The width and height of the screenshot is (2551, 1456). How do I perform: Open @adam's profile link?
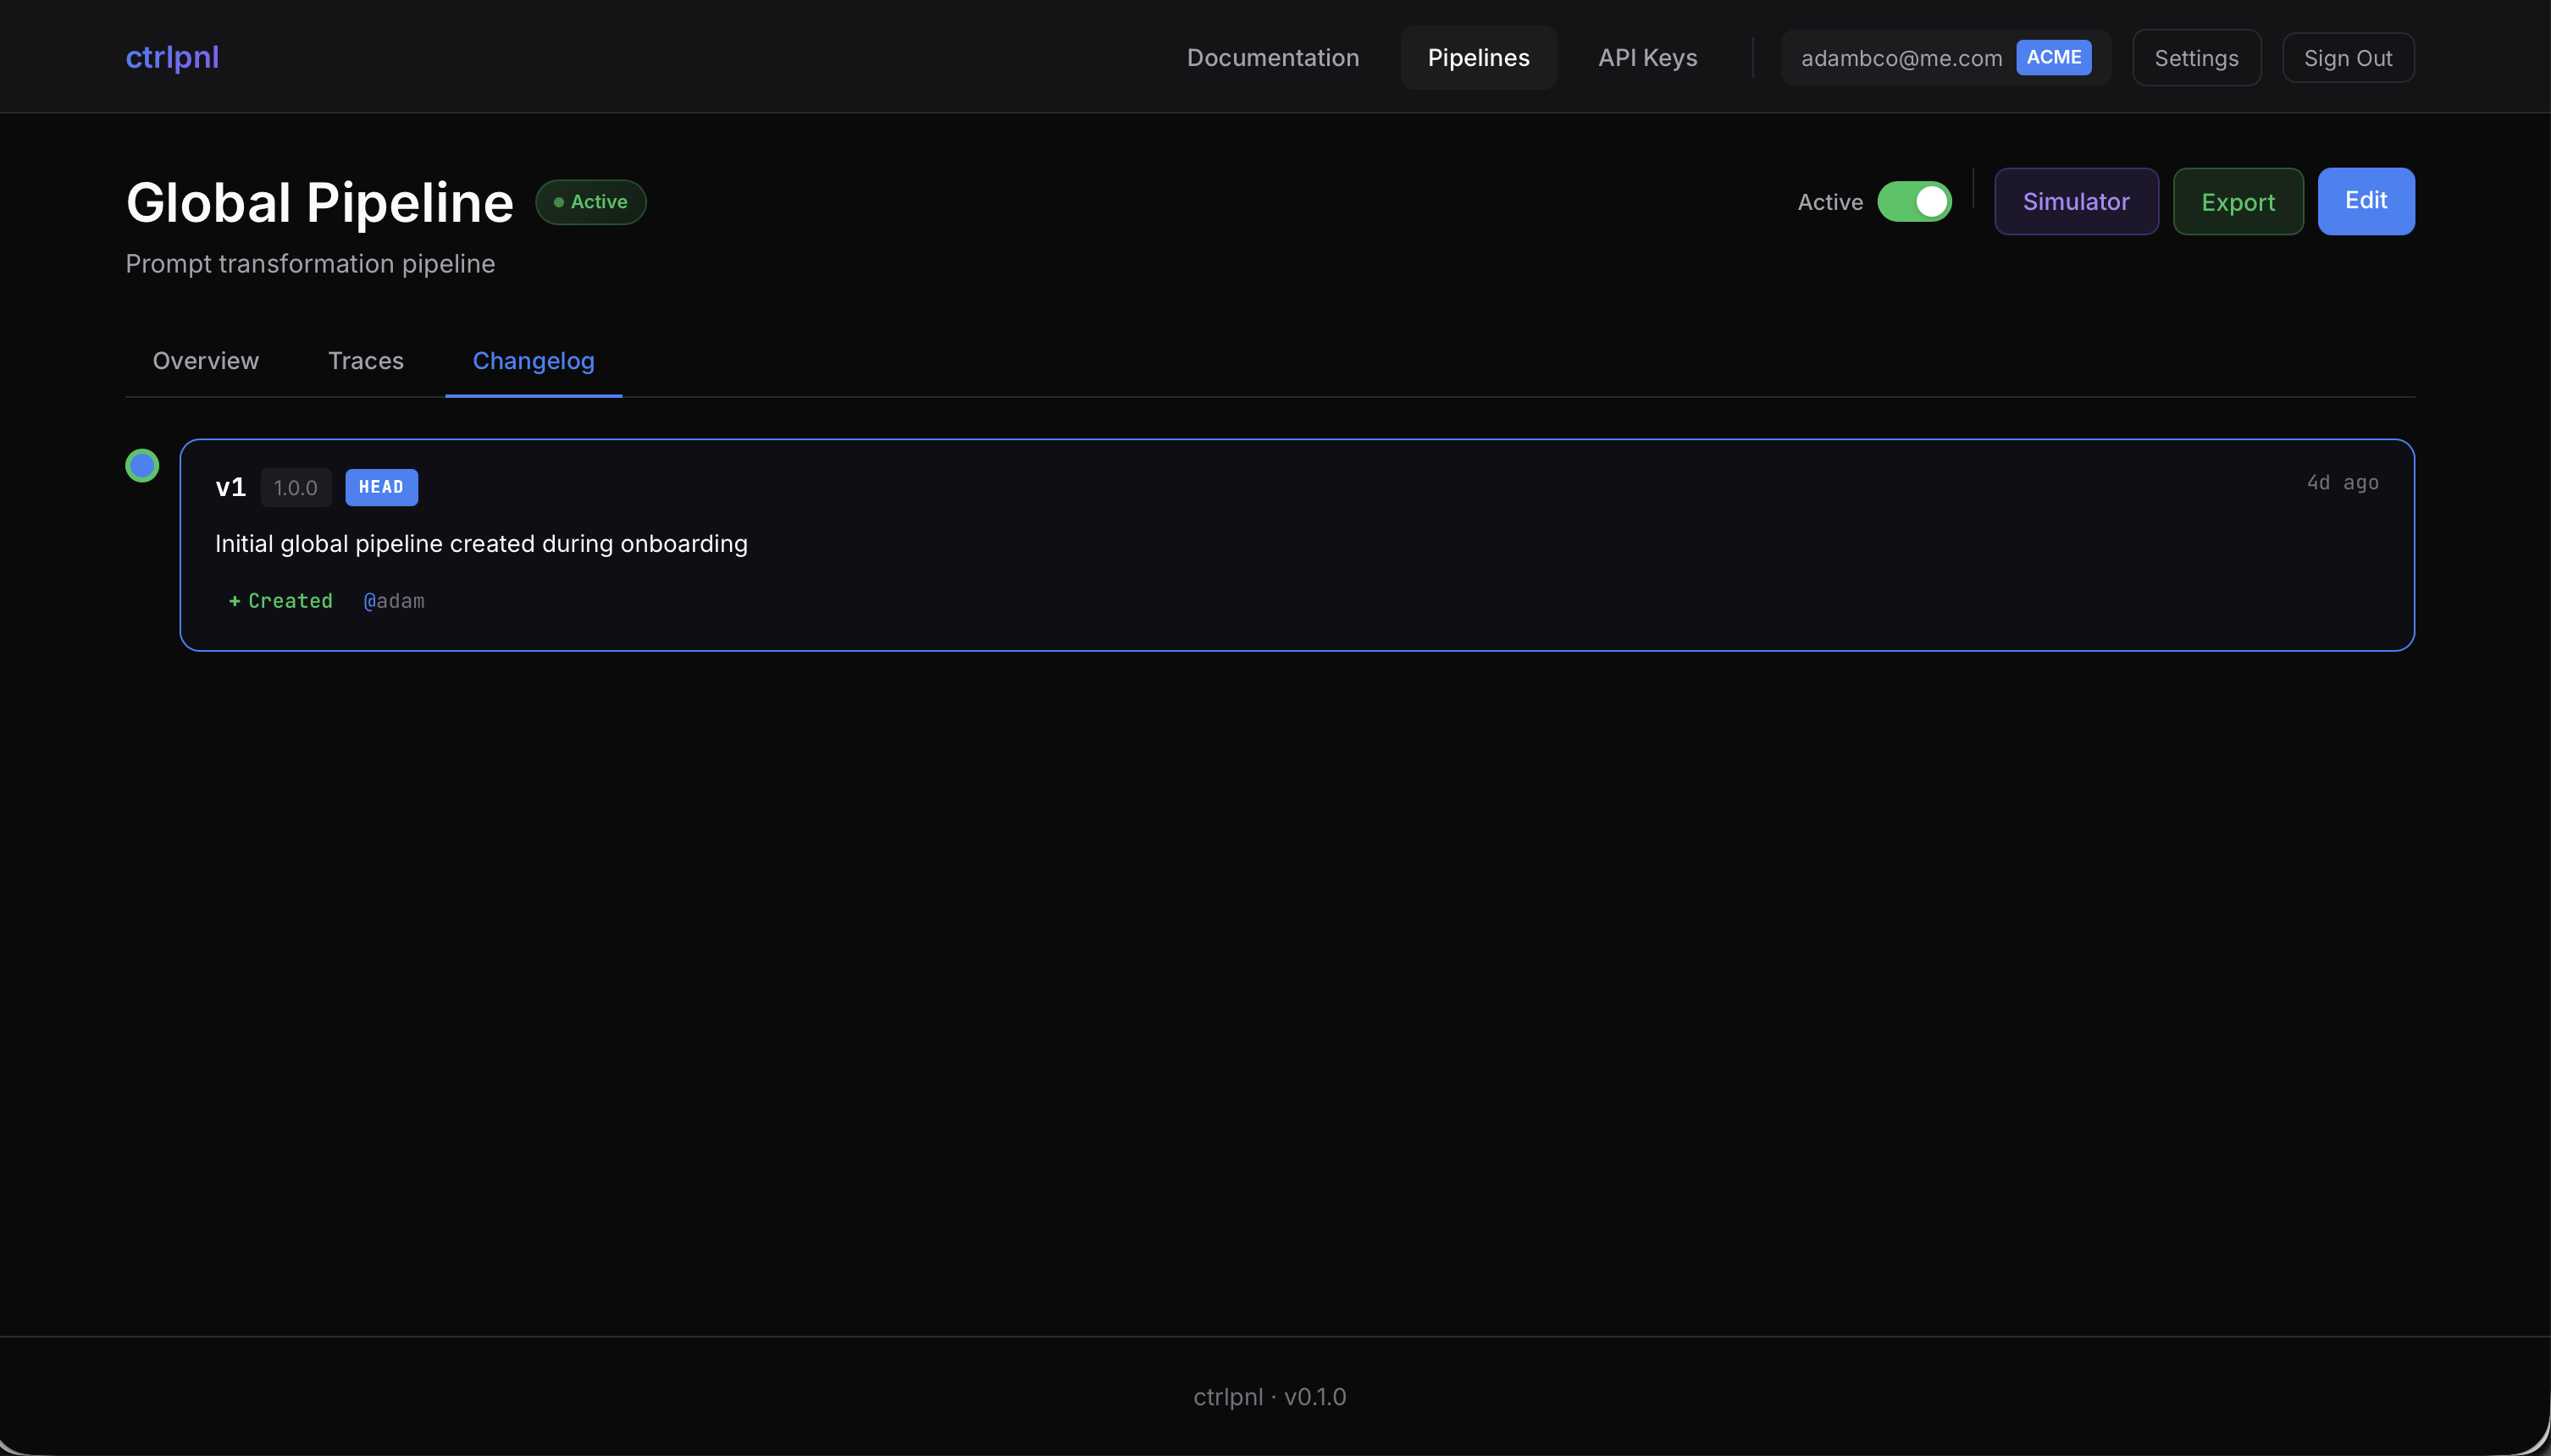coord(394,600)
